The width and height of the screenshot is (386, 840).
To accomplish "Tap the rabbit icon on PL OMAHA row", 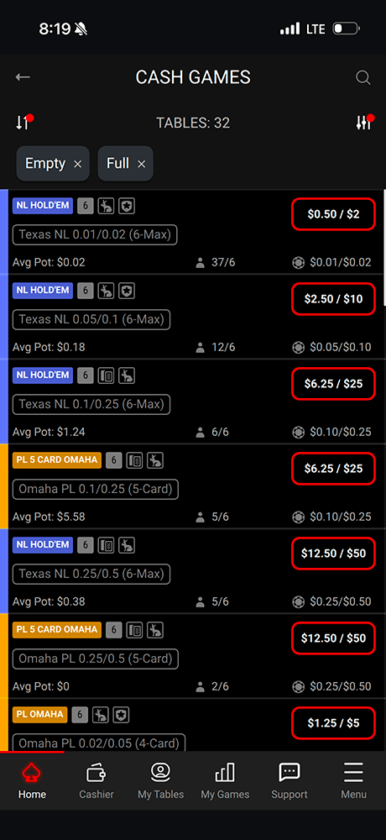I will click(x=101, y=715).
